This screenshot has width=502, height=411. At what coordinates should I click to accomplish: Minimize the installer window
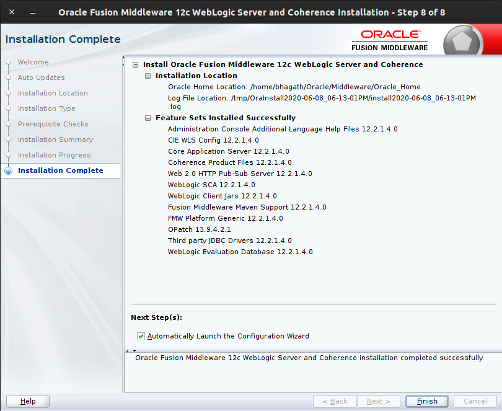tap(33, 13)
